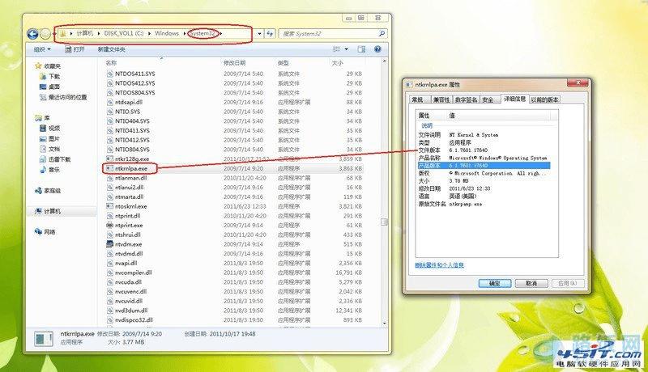Click the Explorer forward navigation button
648x372 pixels.
tap(45, 34)
